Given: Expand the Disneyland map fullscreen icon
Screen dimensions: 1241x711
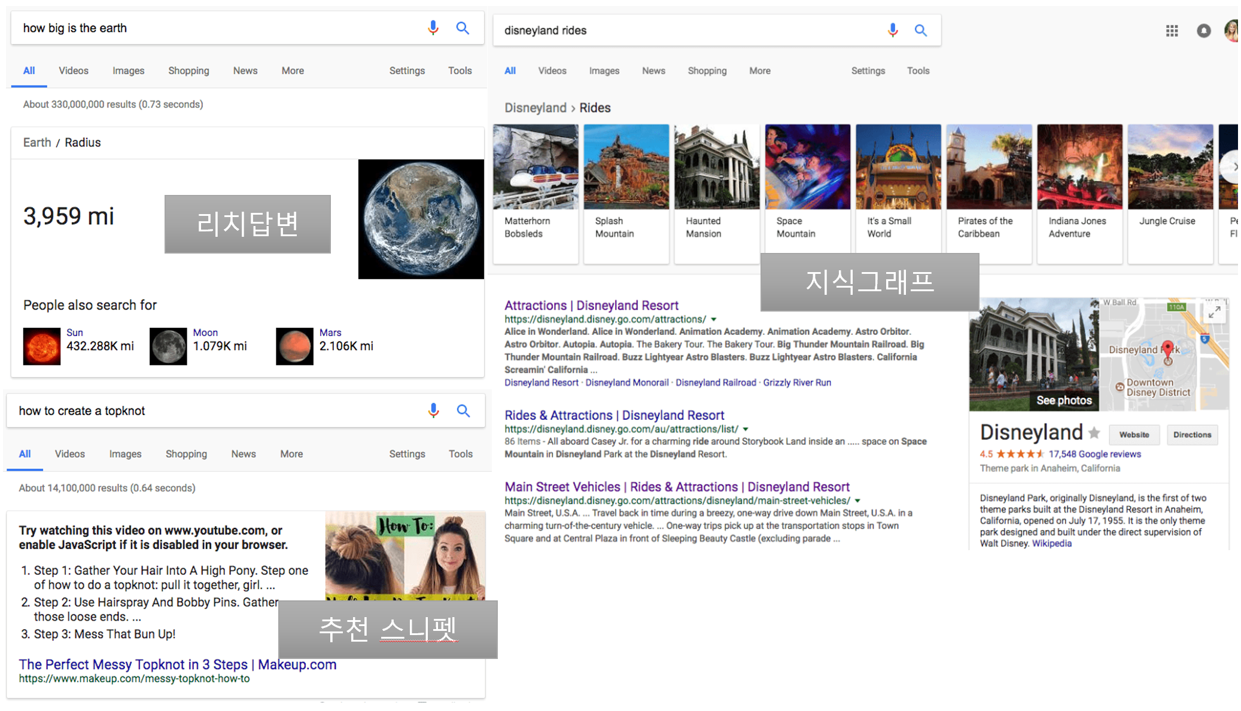Looking at the screenshot, I should tap(1214, 312).
